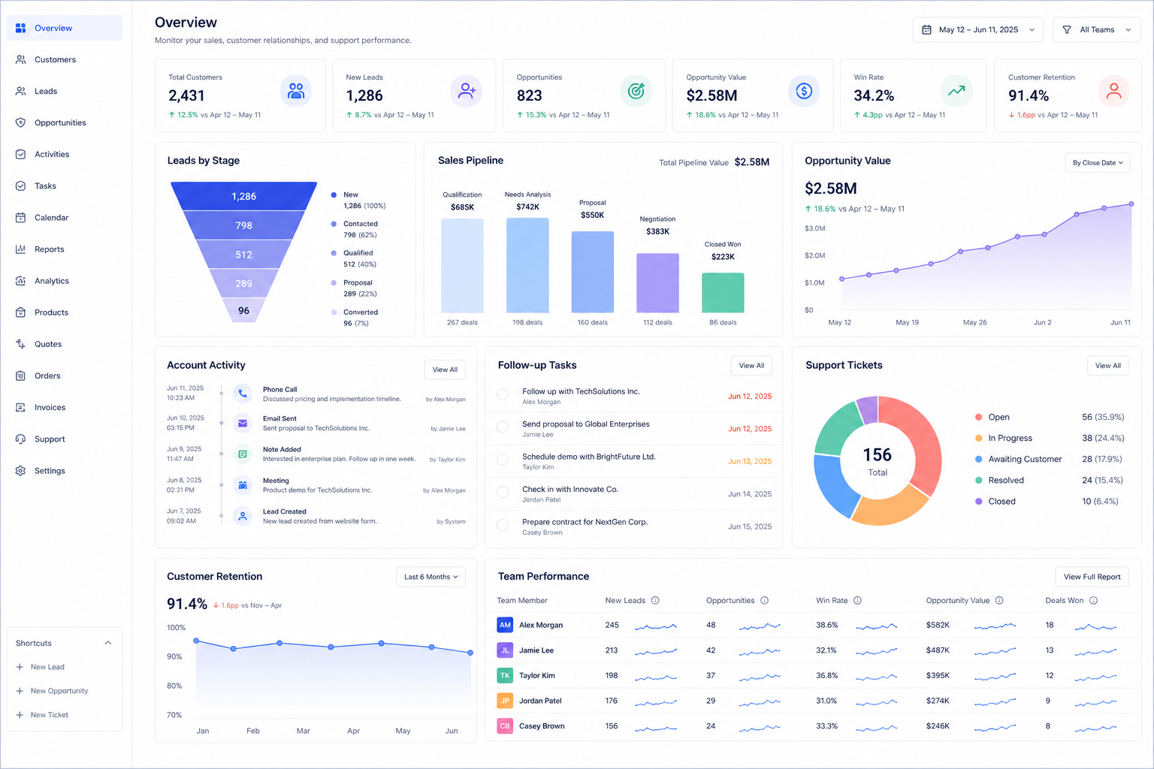Click the info icon beside Win Rate column
The image size is (1154, 769).
(857, 601)
